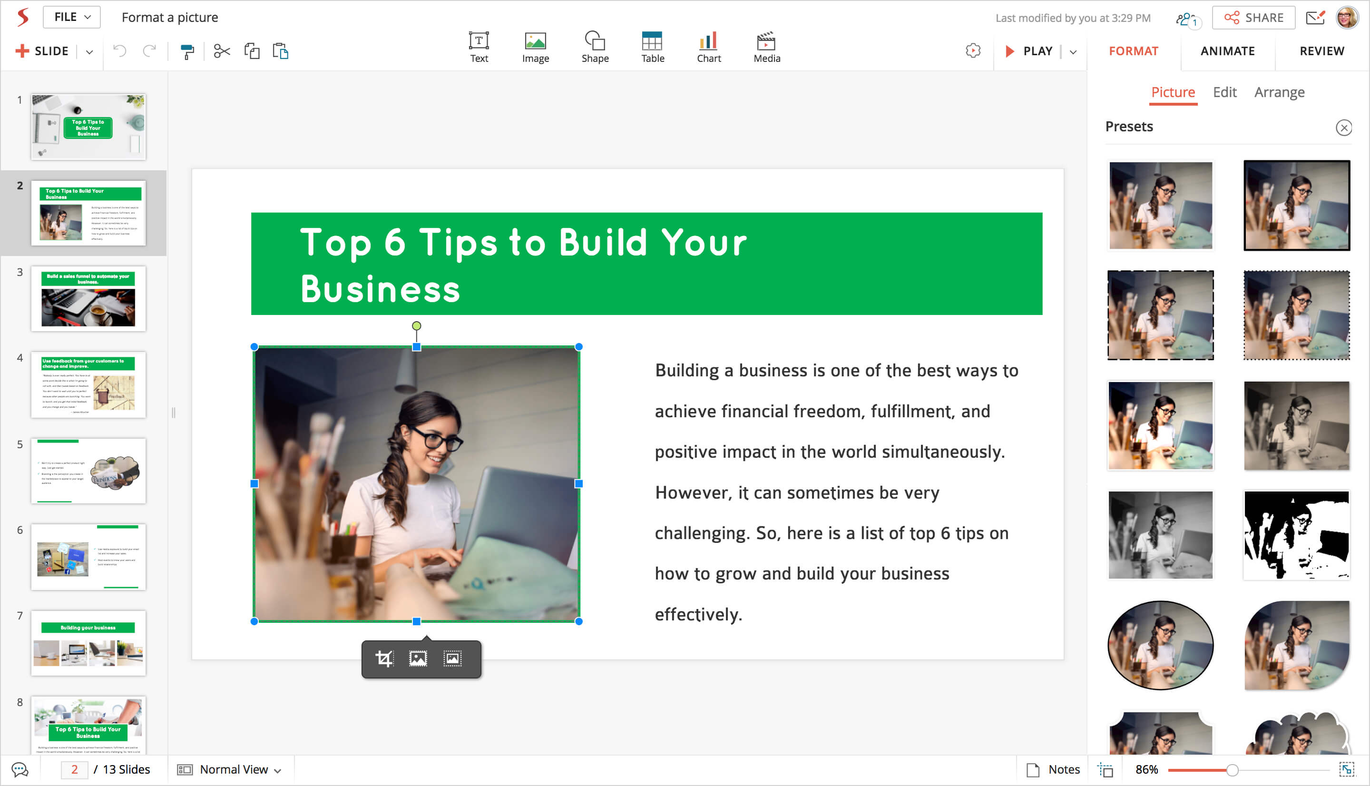Click the zoom slider handle
This screenshot has width=1370, height=786.
point(1232,770)
